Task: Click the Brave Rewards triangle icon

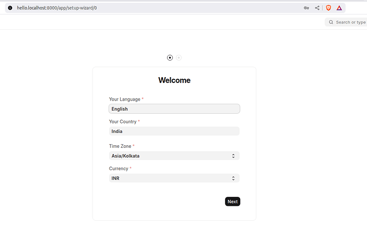Action: tap(339, 8)
